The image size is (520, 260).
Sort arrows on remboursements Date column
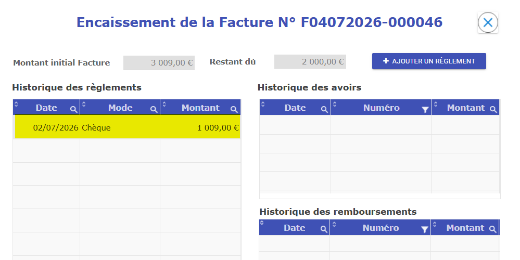point(262,223)
